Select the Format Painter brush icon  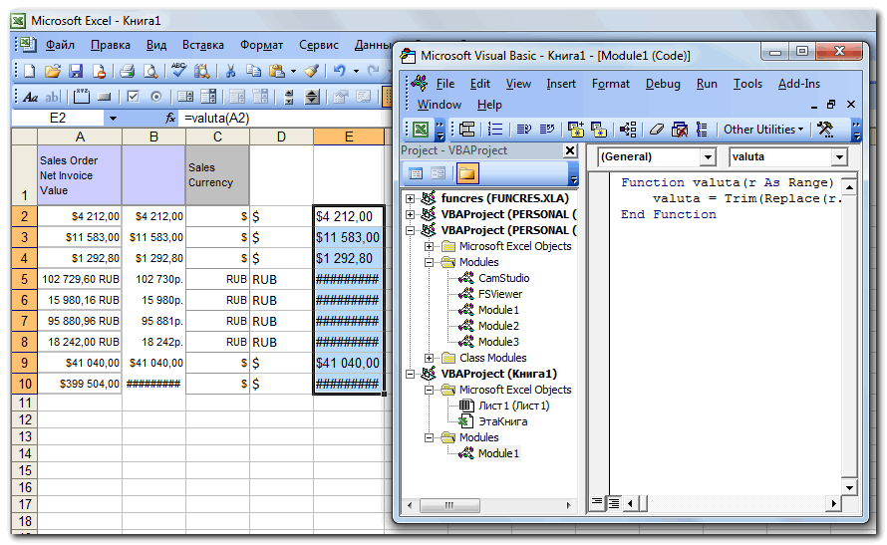[x=311, y=71]
